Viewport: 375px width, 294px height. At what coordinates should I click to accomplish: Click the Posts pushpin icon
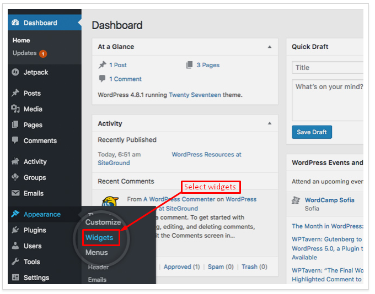pos(15,93)
